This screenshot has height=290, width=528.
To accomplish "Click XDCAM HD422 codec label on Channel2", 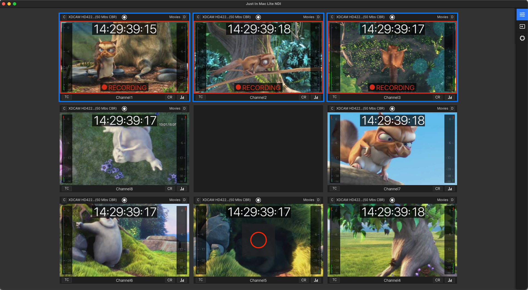I will pos(226,17).
